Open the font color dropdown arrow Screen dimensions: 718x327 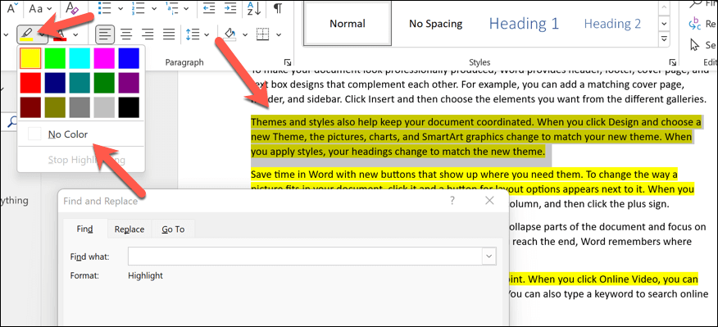[75, 34]
